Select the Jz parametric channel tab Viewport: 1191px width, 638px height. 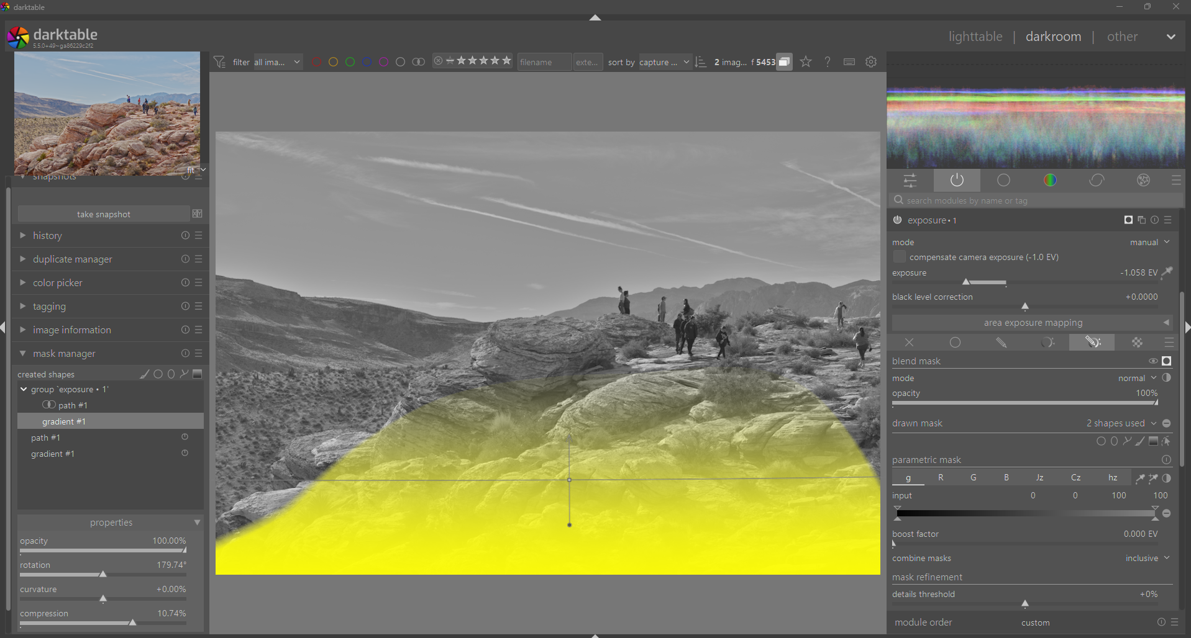click(x=1039, y=478)
